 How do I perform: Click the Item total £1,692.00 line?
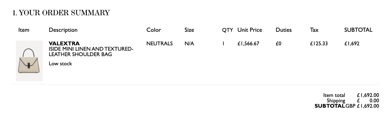pos(351,95)
